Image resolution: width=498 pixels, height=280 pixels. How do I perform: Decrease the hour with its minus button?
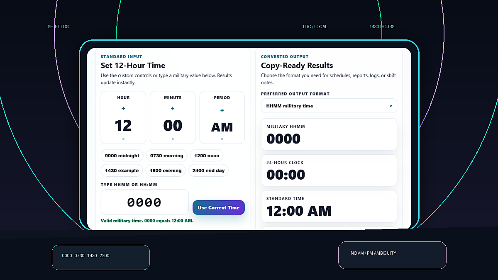(123, 139)
